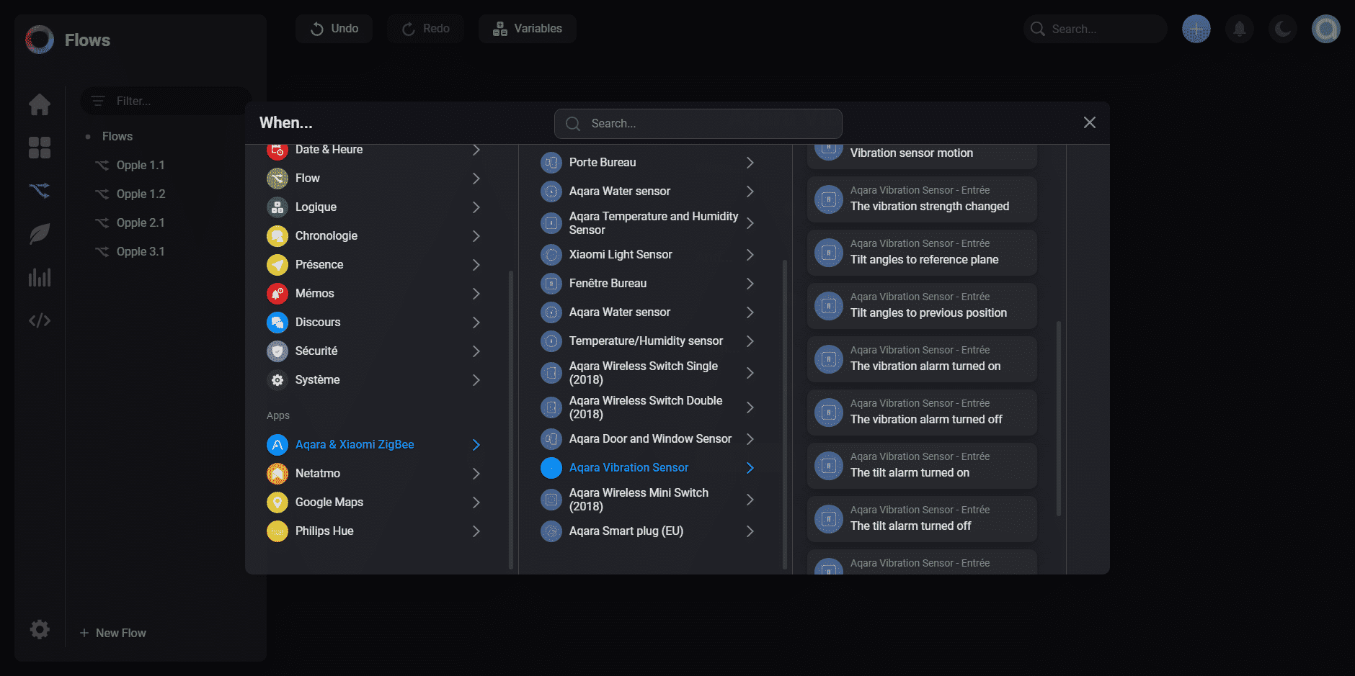This screenshot has width=1355, height=676.
Task: Focus the When dialog search field
Action: pos(698,124)
